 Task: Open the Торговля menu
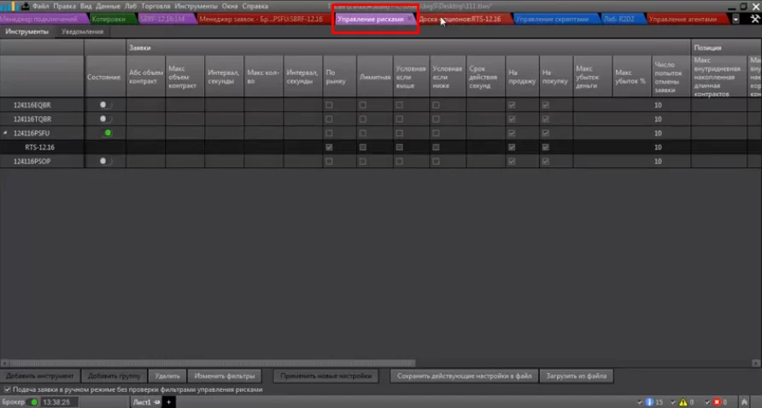tap(155, 6)
